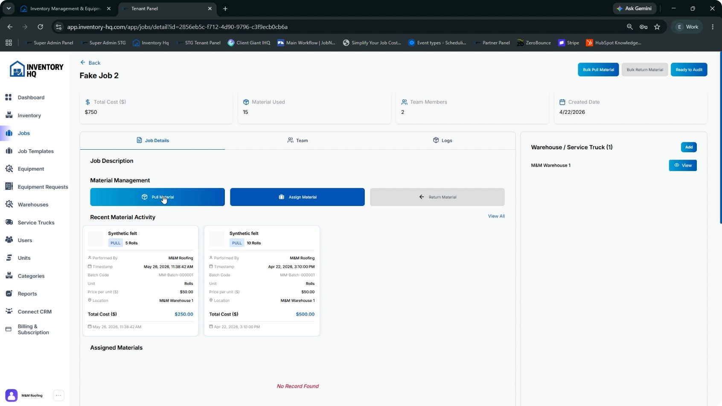This screenshot has height=406, width=722.
Task: Go Back to the jobs list
Action: tap(90, 63)
